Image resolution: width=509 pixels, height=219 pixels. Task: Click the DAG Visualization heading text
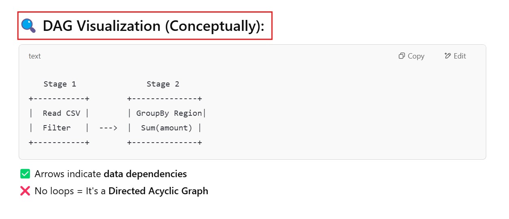pyautogui.click(x=153, y=26)
